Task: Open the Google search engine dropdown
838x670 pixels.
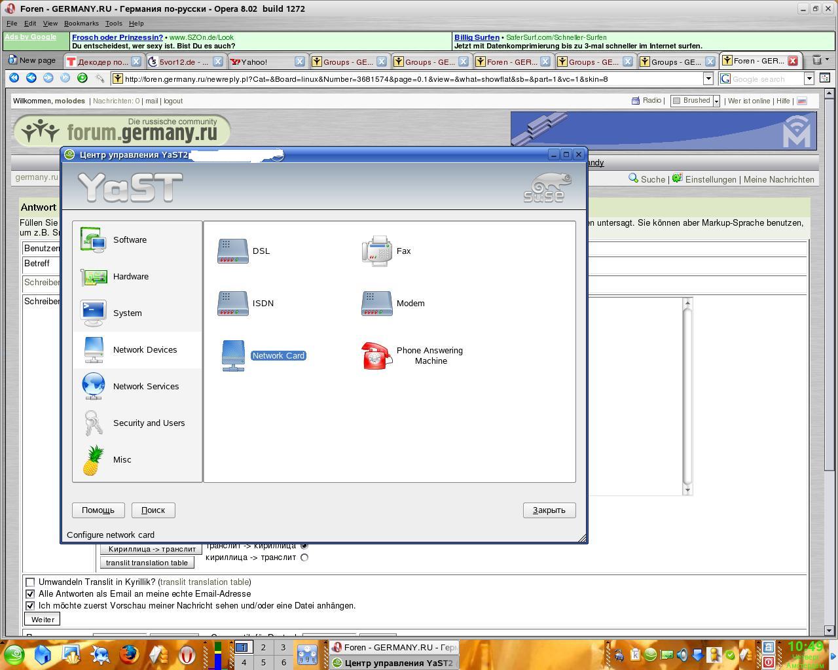Action: click(x=809, y=79)
